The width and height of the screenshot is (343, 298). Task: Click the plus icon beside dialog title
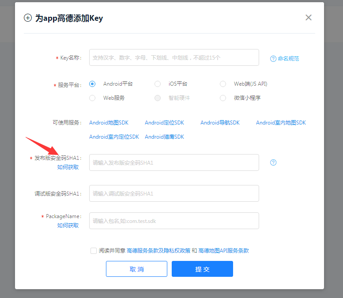click(28, 18)
